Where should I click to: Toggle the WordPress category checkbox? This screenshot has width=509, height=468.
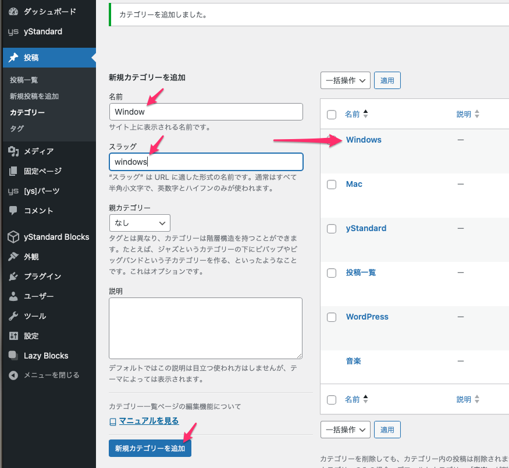(x=332, y=317)
